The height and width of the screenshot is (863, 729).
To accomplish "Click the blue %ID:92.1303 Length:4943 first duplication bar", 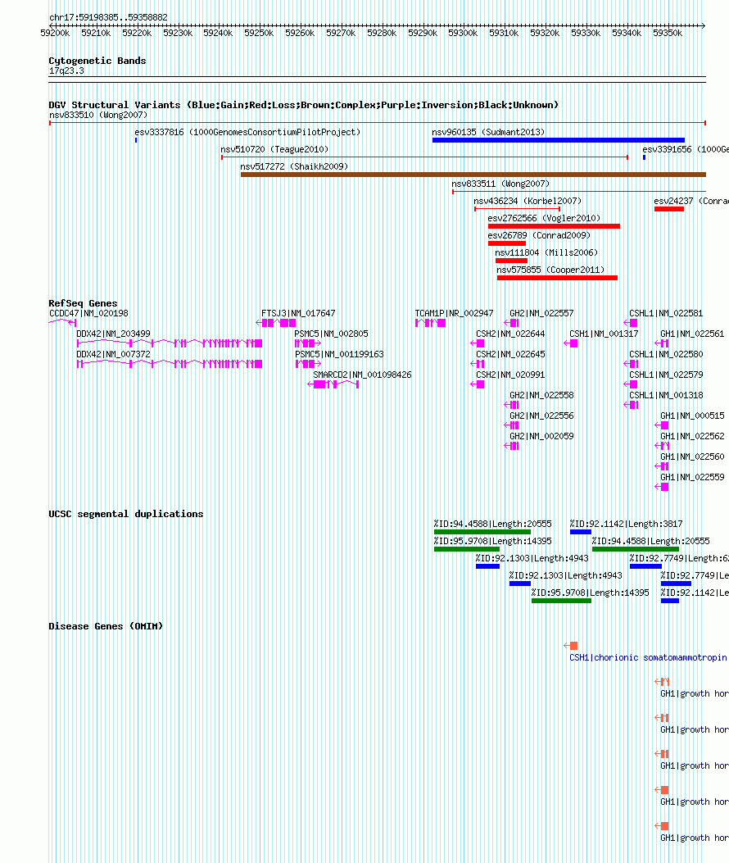I will (487, 566).
